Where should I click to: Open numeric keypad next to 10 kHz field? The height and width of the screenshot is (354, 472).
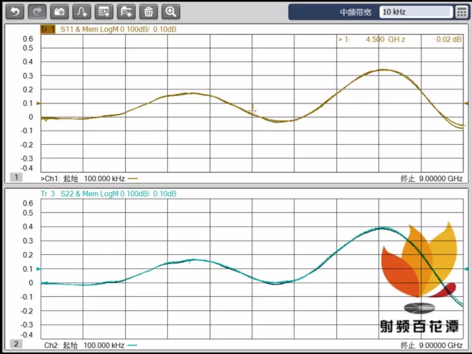point(462,12)
